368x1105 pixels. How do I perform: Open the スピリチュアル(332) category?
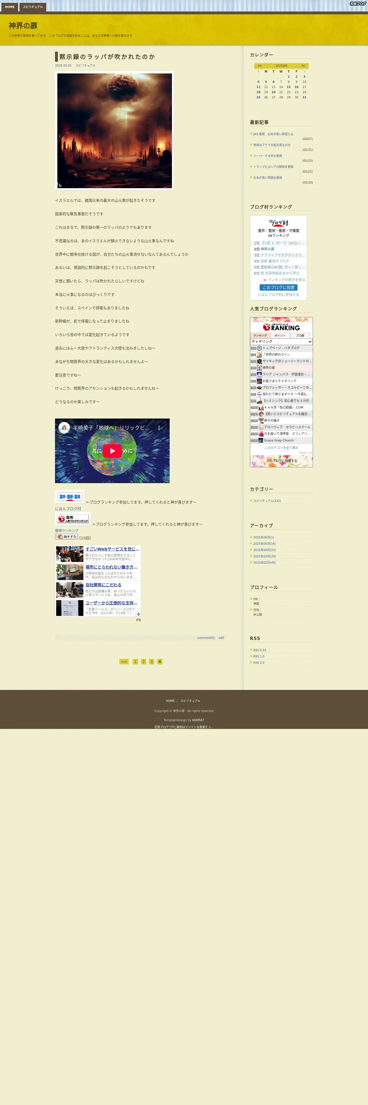pos(267,501)
